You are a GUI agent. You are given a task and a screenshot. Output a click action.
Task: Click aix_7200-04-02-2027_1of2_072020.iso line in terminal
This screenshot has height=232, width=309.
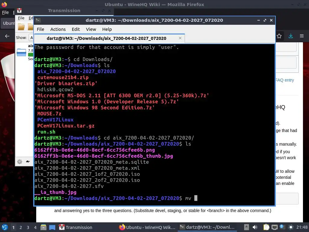[87, 174]
